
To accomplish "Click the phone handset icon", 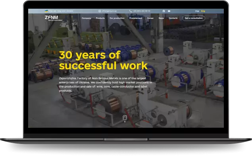I will (131, 11).
